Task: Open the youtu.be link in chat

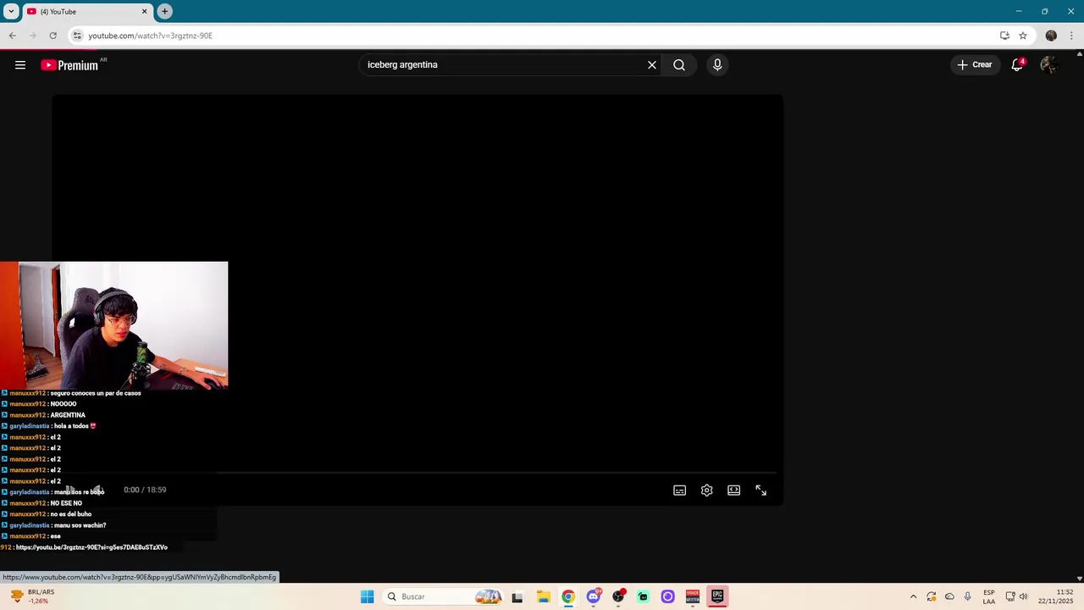Action: [91, 547]
